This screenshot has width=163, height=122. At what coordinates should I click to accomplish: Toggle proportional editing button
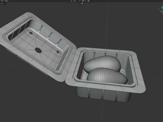click(88, 1)
